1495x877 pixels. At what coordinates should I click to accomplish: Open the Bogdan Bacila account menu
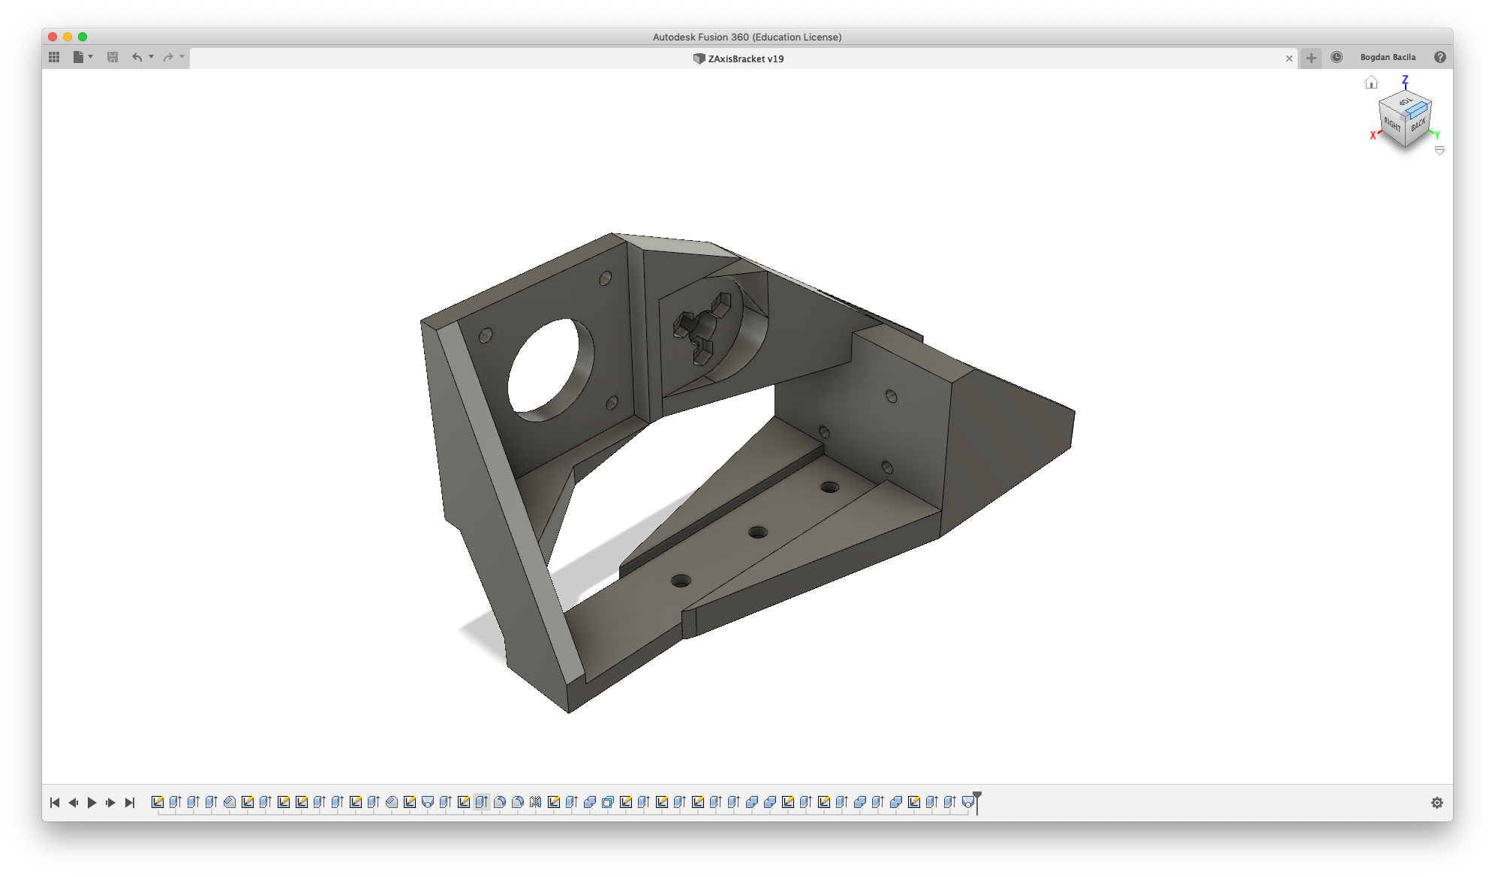(x=1388, y=57)
